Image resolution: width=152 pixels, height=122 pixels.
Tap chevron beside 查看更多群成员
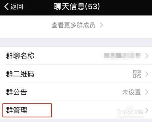[102, 25]
